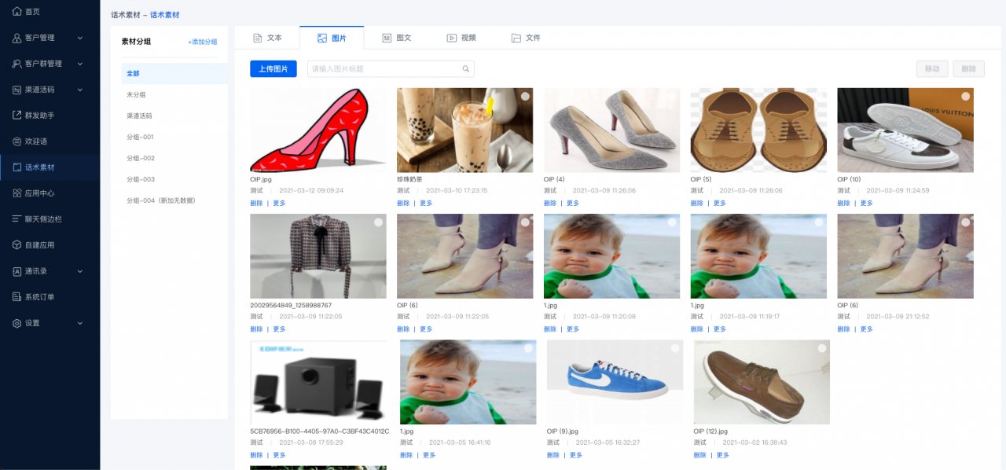Click the 客户管理 person icon in sidebar
The image size is (1006, 470).
(17, 38)
